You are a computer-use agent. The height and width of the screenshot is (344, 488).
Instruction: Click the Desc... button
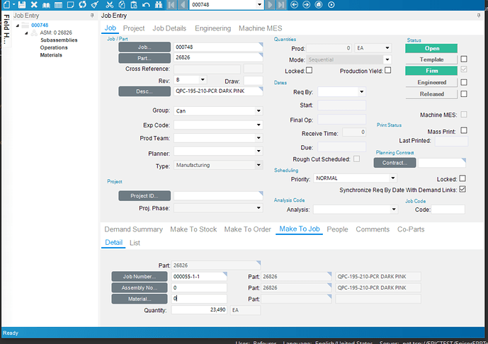tap(144, 91)
